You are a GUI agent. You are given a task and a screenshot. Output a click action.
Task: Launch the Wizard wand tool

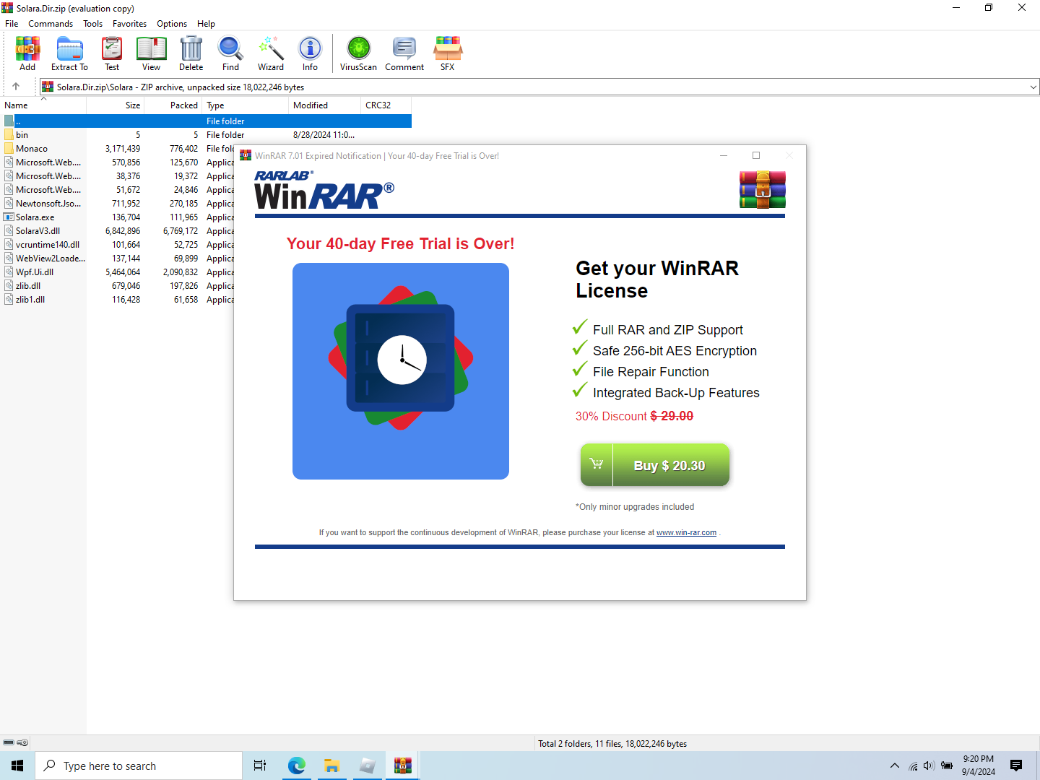(x=271, y=53)
